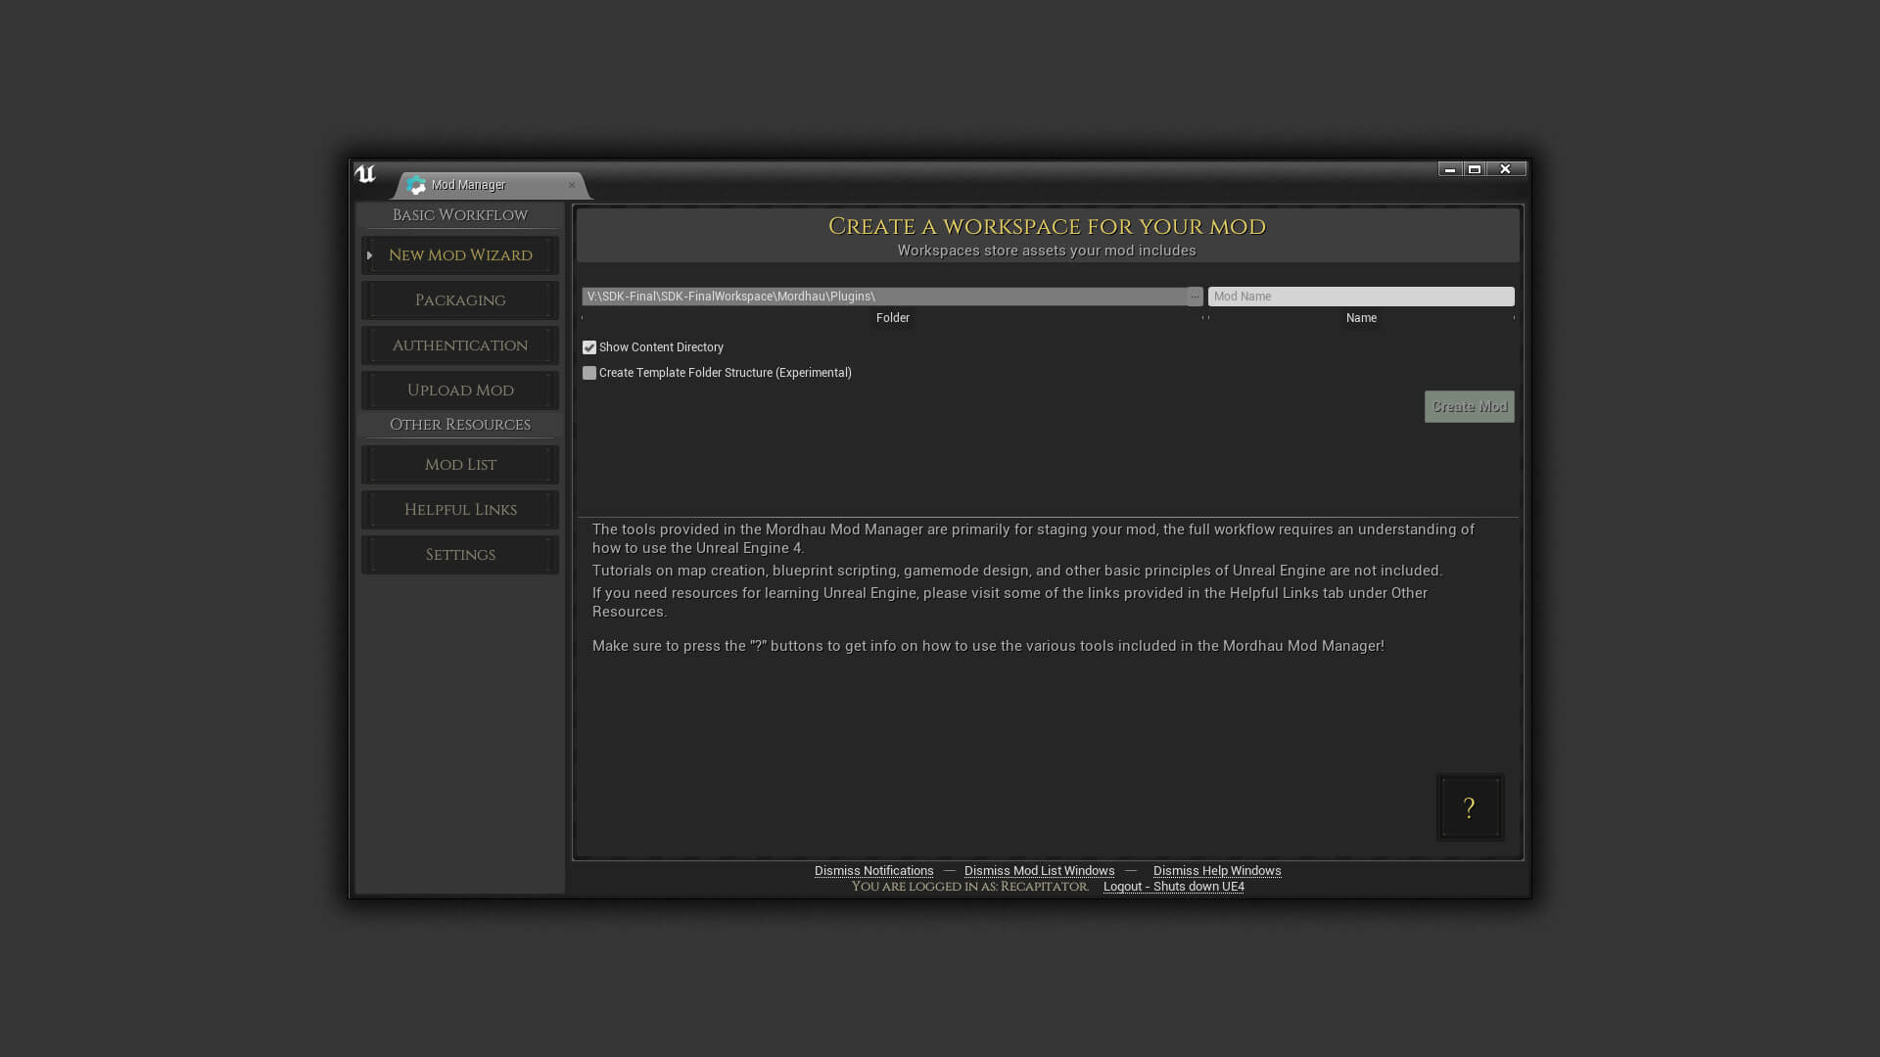
Task: Click Logout - Shuts down UE4 link
Action: (1173, 887)
